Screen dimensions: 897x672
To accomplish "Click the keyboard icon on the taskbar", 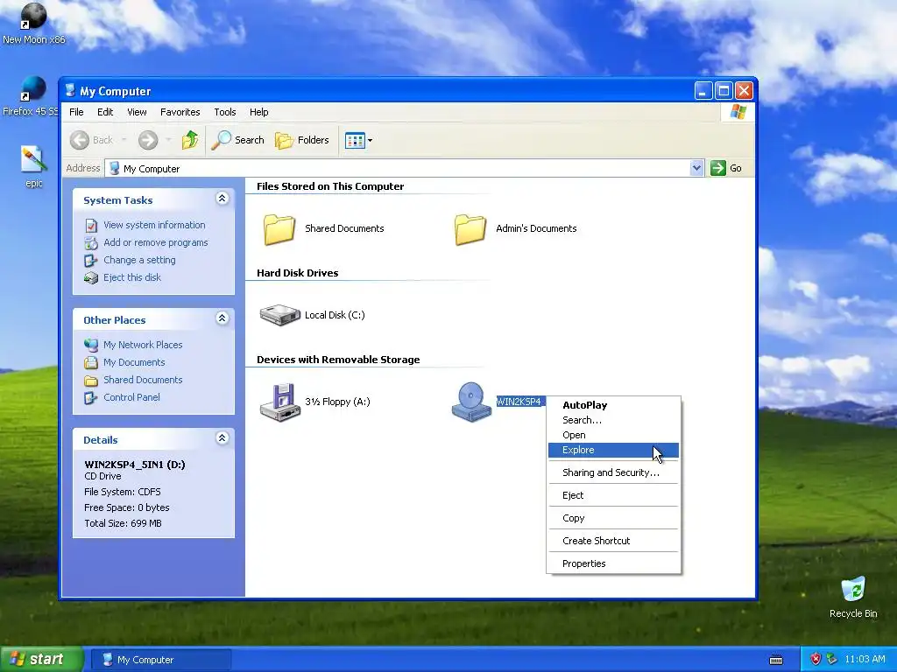I will click(x=776, y=660).
